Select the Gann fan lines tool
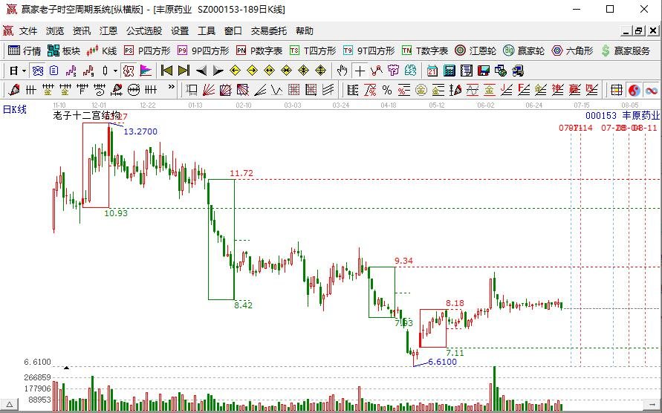 click(208, 90)
